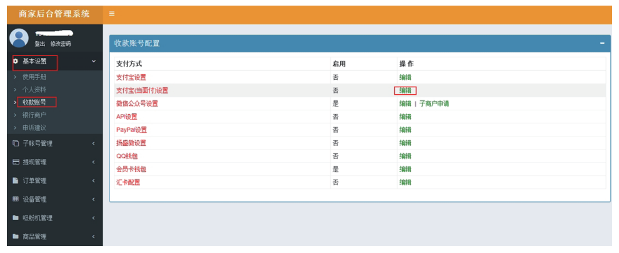Click the 修改密码 link
Image resolution: width=619 pixels, height=253 pixels.
point(61,44)
